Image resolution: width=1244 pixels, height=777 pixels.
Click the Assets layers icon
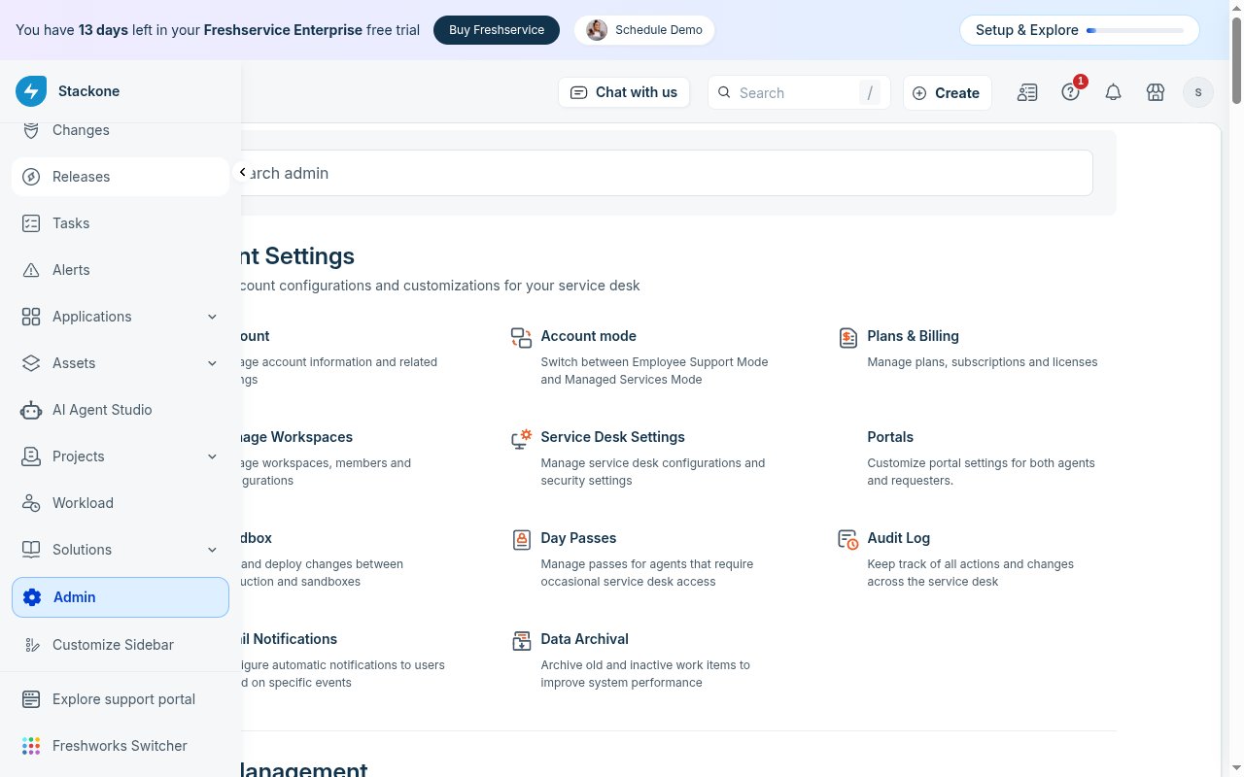(31, 363)
